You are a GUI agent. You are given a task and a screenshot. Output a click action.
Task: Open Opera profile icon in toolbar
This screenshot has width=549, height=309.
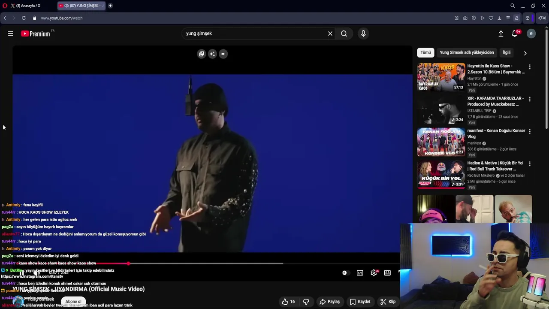(516, 18)
